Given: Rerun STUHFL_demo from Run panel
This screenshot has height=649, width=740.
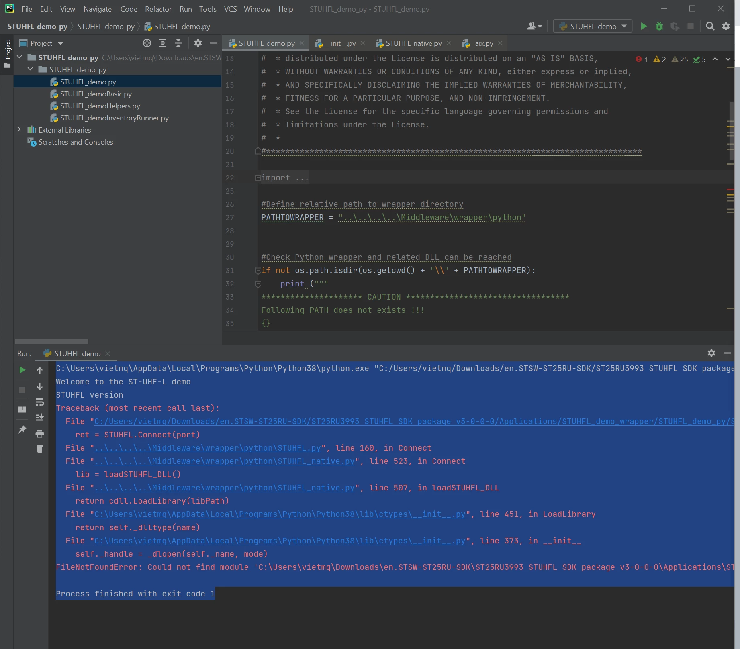Looking at the screenshot, I should (22, 370).
